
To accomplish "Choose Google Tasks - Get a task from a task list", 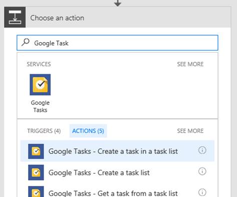I will click(x=117, y=191).
